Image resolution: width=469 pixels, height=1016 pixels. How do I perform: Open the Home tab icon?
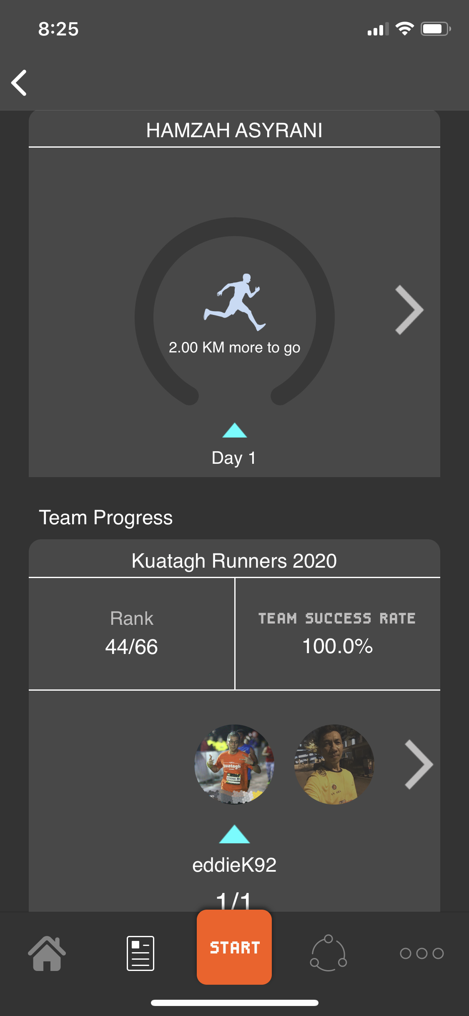(47, 953)
